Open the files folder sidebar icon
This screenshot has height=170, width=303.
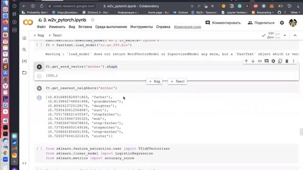pyautogui.click(x=24, y=73)
